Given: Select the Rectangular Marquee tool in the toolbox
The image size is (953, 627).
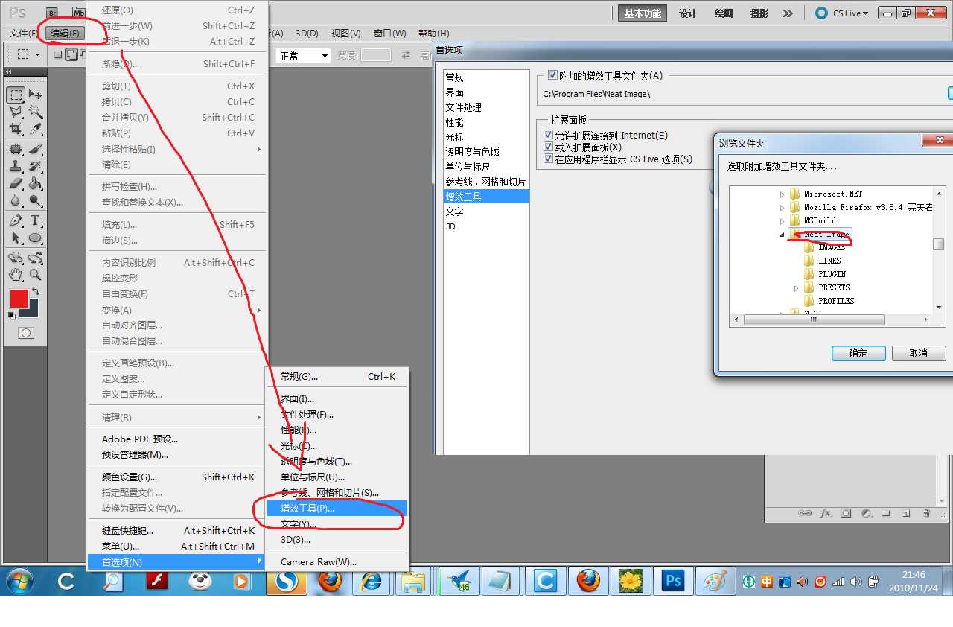Looking at the screenshot, I should coord(16,95).
